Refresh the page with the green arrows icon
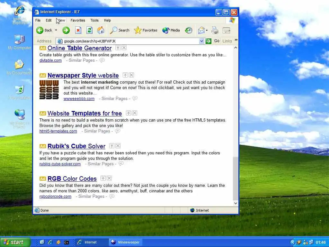This screenshot has height=247, width=329. 90,30
